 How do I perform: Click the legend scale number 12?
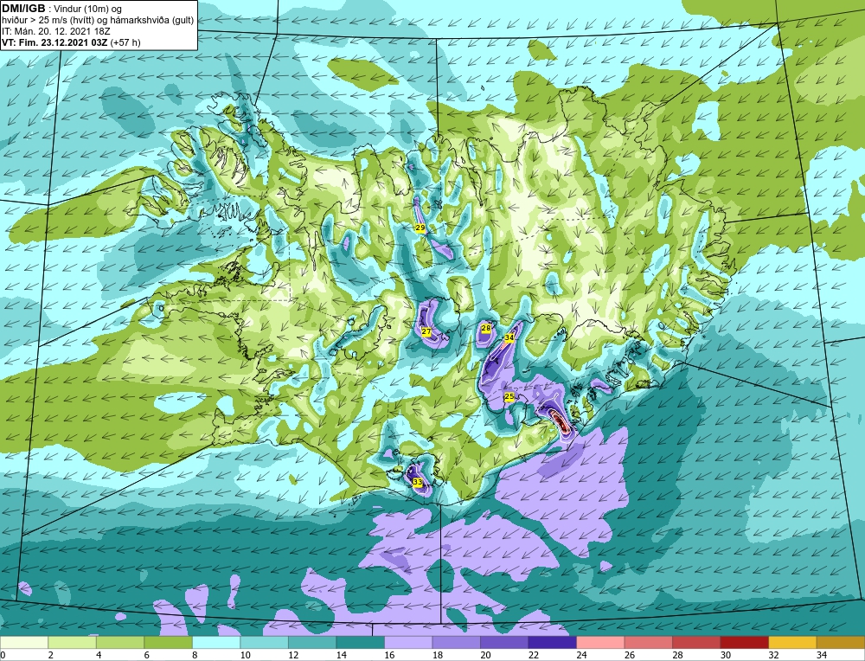click(293, 655)
